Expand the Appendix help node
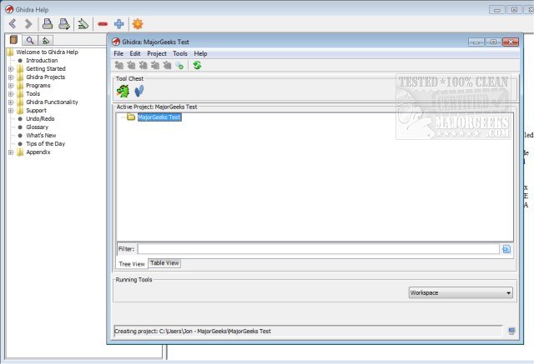The width and height of the screenshot is (534, 364). click(x=11, y=152)
